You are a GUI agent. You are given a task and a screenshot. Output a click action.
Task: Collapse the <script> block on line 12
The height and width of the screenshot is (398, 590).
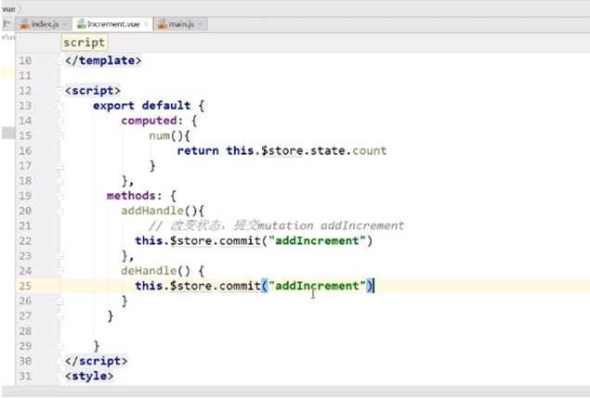click(59, 91)
